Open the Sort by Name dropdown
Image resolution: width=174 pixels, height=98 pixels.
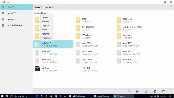[x=45, y=13]
